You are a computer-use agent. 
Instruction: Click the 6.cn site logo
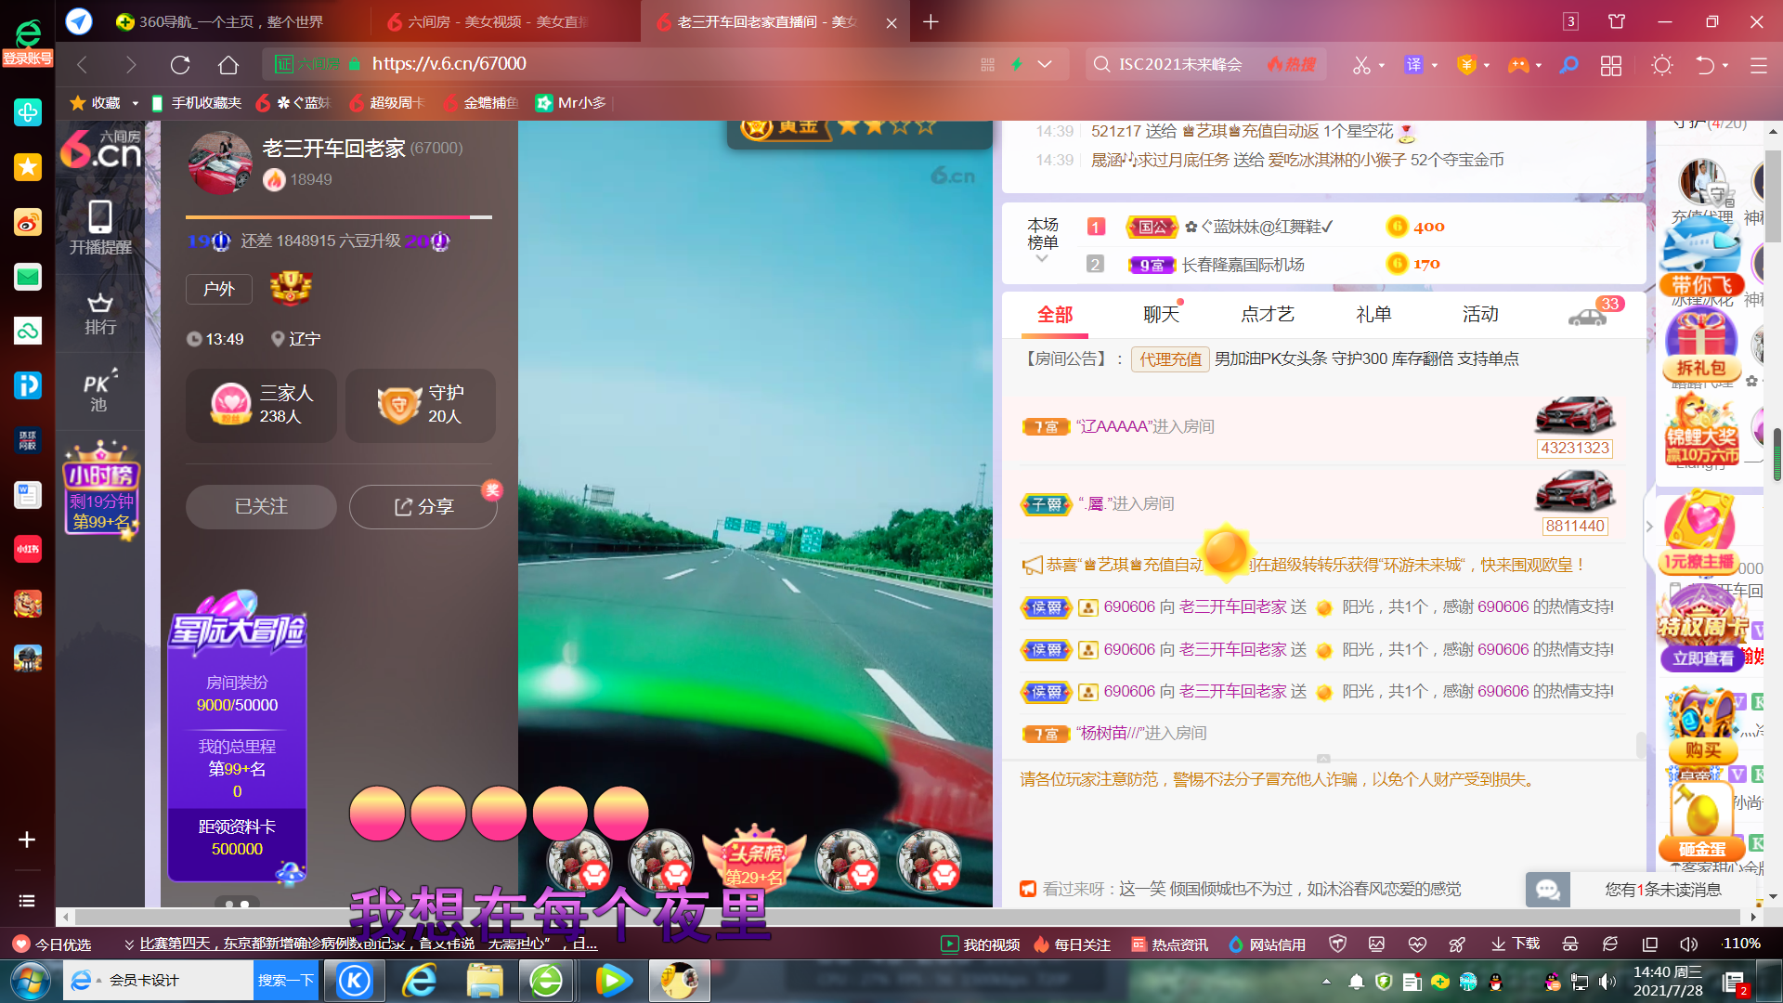pyautogui.click(x=100, y=149)
